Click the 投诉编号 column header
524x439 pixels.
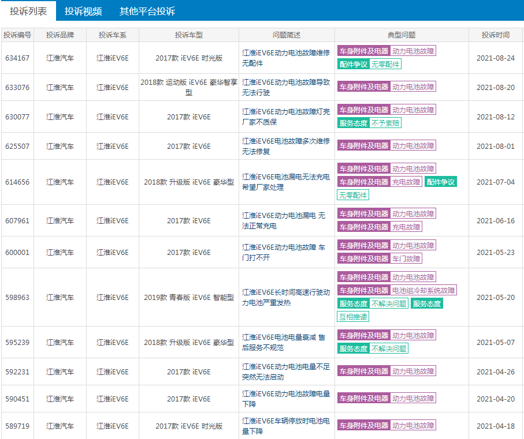(17, 35)
